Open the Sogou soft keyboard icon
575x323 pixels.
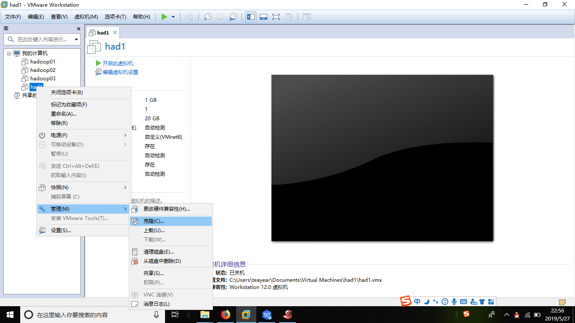(463, 302)
